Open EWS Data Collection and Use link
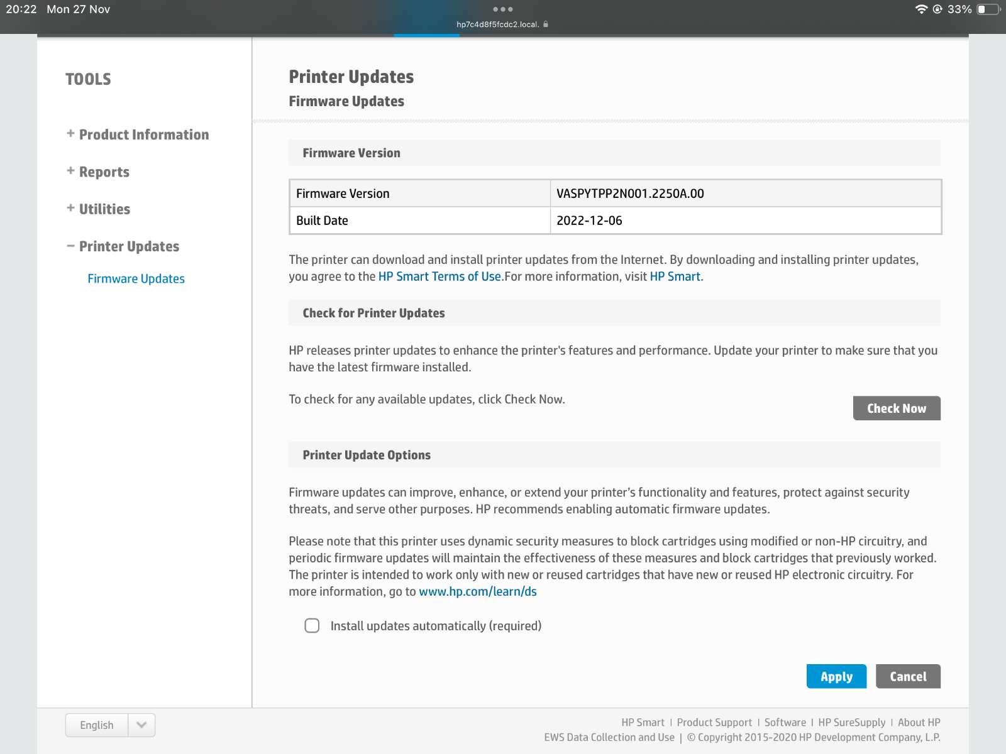 point(609,737)
